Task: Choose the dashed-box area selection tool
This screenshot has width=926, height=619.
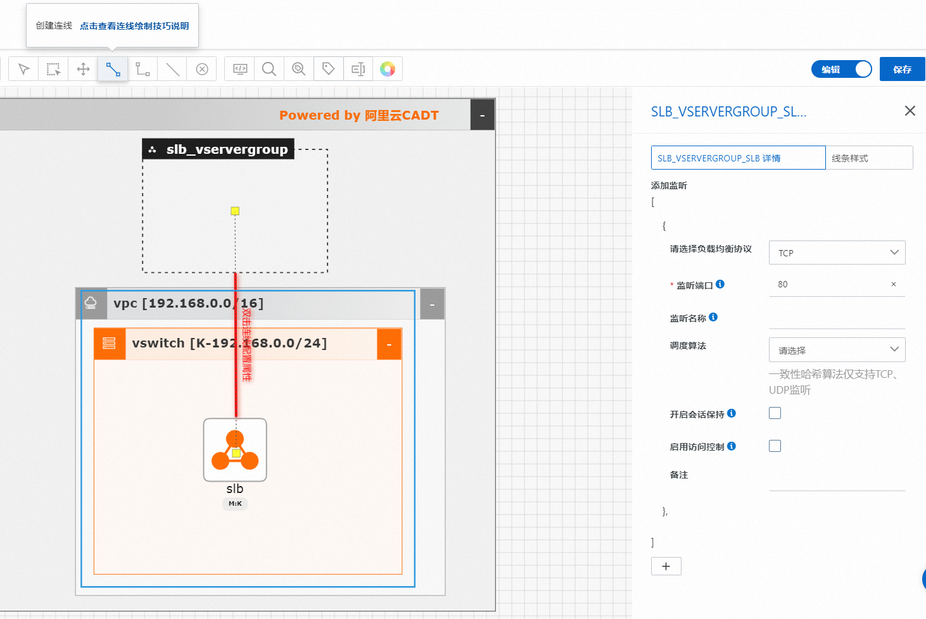Action: point(54,69)
